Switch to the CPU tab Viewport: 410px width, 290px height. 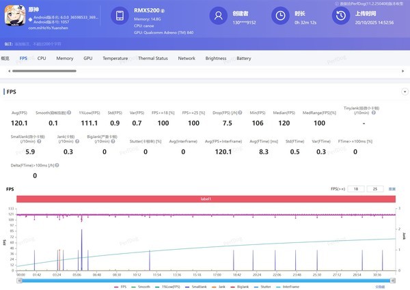pyautogui.click(x=42, y=59)
